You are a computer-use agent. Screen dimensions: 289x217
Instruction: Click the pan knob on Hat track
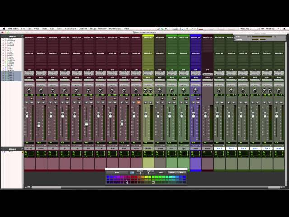(x=89, y=90)
